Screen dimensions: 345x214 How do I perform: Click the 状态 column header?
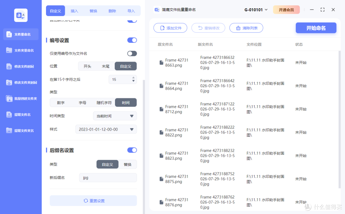pyautogui.click(x=299, y=44)
